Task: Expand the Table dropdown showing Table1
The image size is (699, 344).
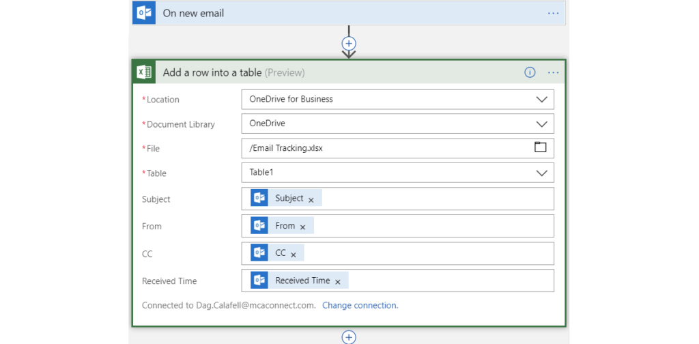Action: pos(541,173)
